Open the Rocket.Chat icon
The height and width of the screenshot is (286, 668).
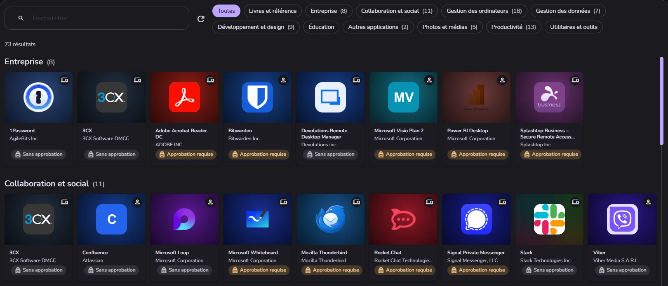click(404, 219)
